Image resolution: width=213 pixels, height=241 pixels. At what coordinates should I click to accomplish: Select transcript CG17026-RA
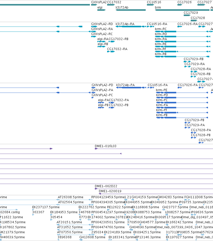tap(187, 24)
